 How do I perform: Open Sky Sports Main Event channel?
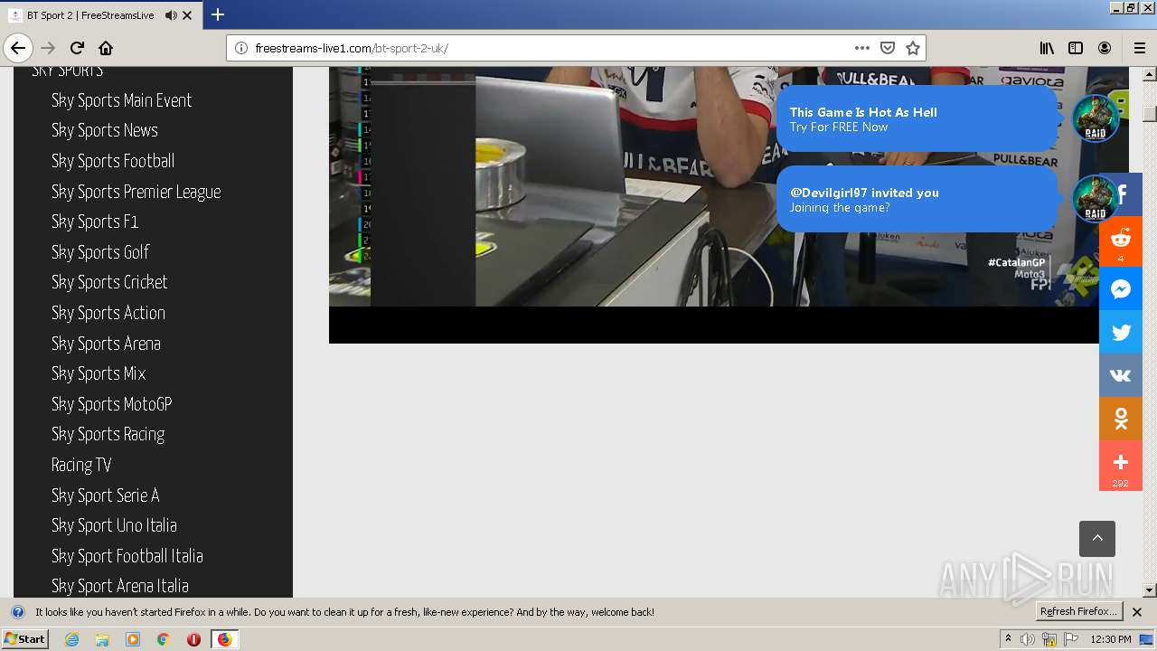[x=121, y=100]
